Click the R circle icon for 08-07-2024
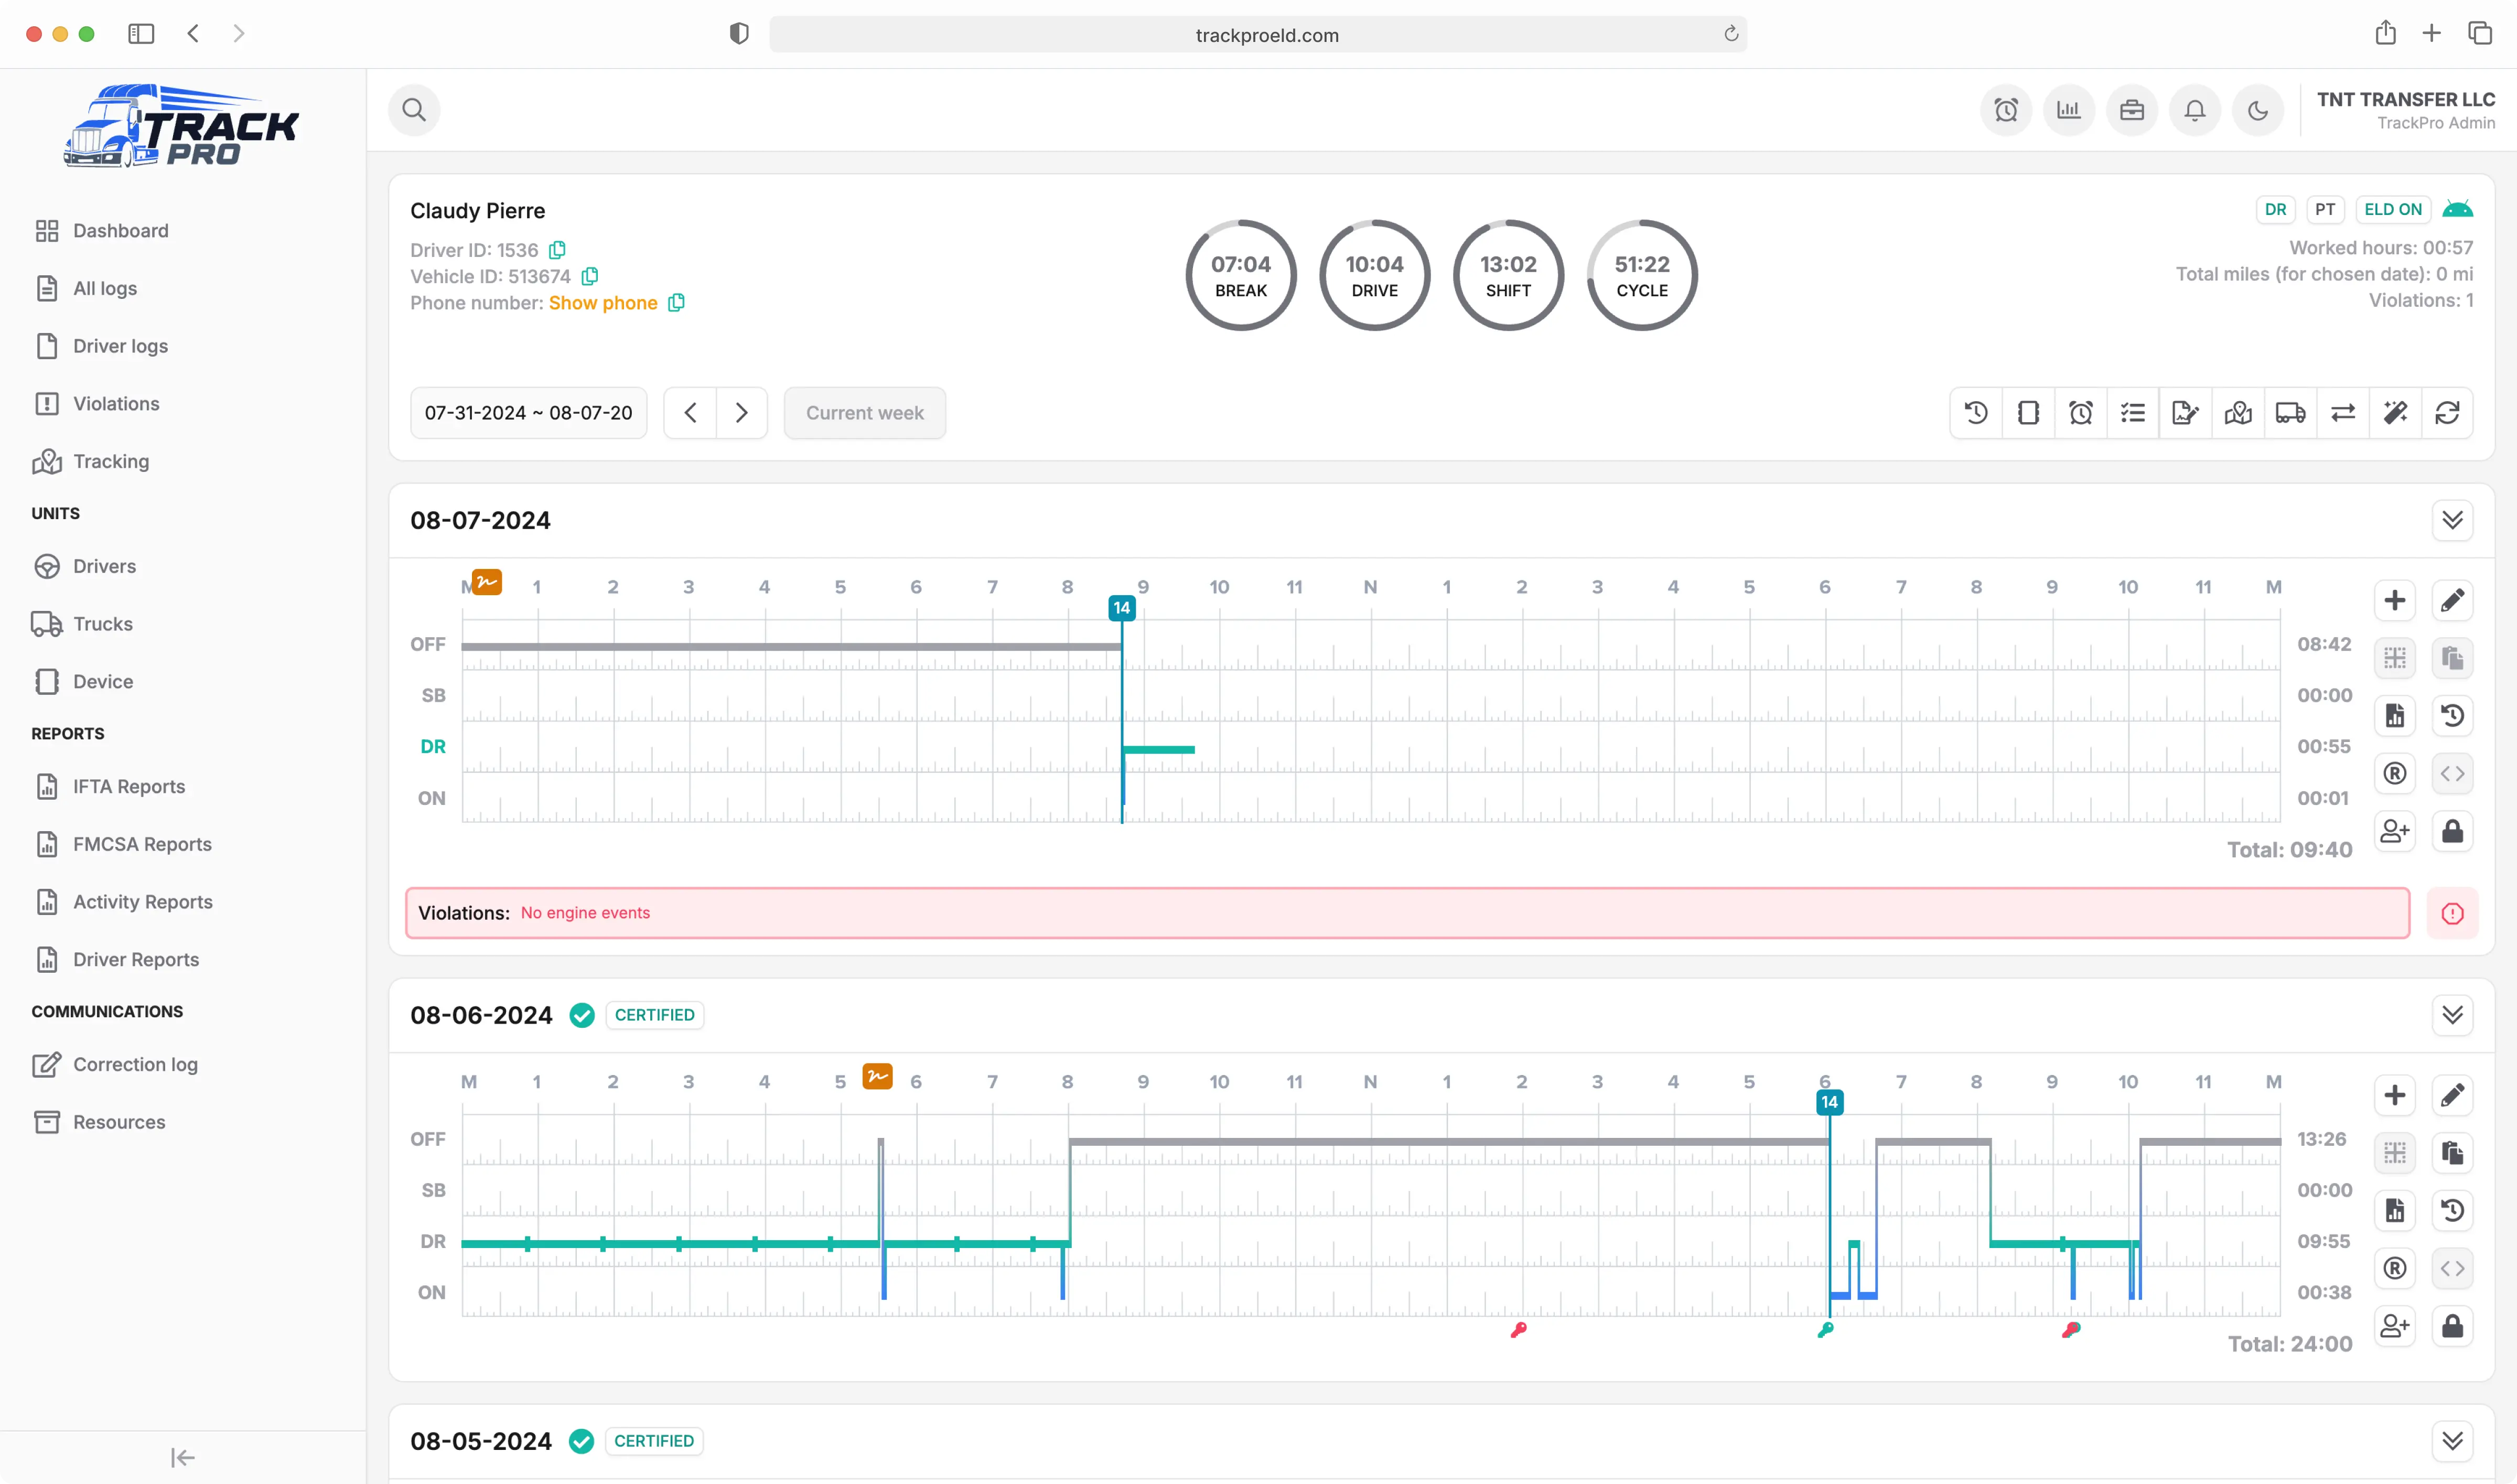The image size is (2517, 1484). 2394,773
